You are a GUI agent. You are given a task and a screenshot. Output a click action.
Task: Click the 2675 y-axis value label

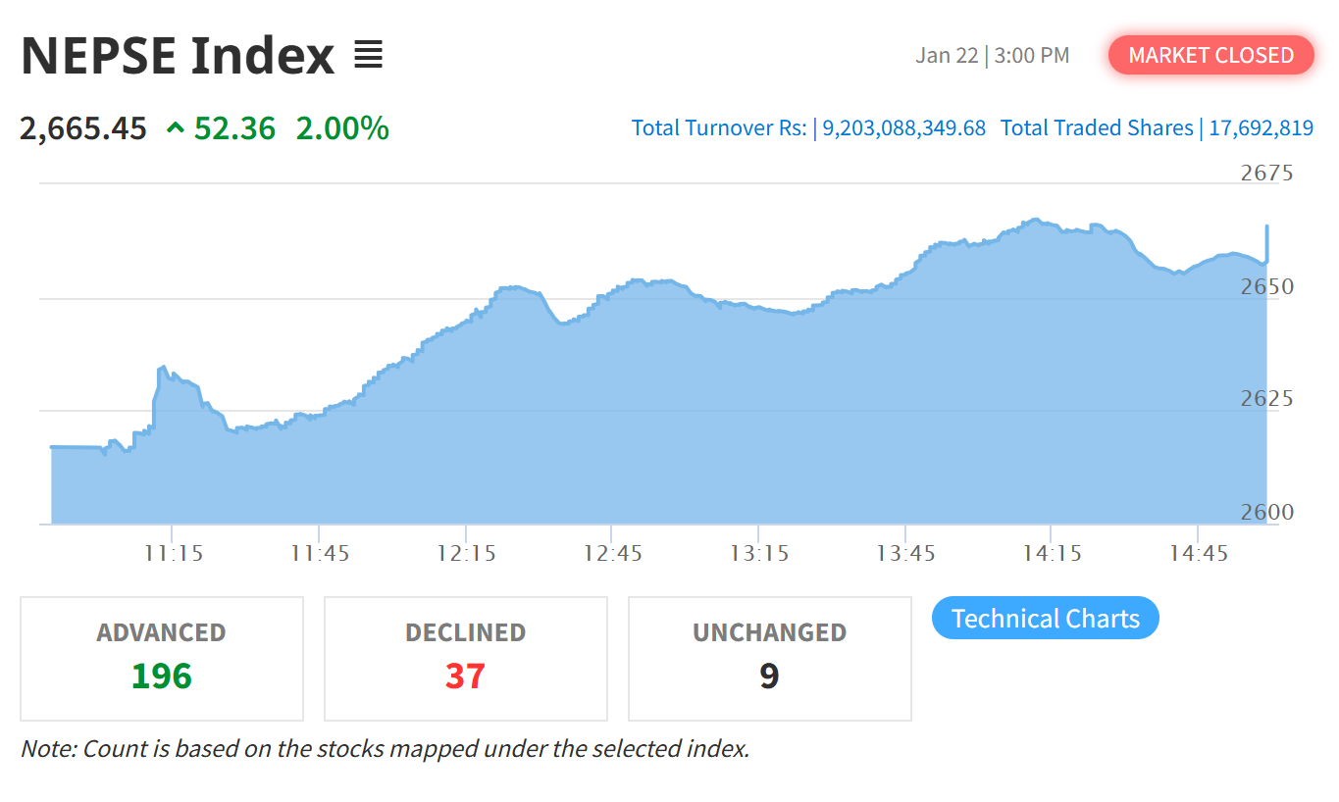tap(1266, 174)
